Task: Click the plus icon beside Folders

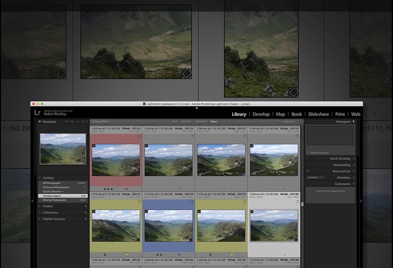Action: tap(85, 206)
